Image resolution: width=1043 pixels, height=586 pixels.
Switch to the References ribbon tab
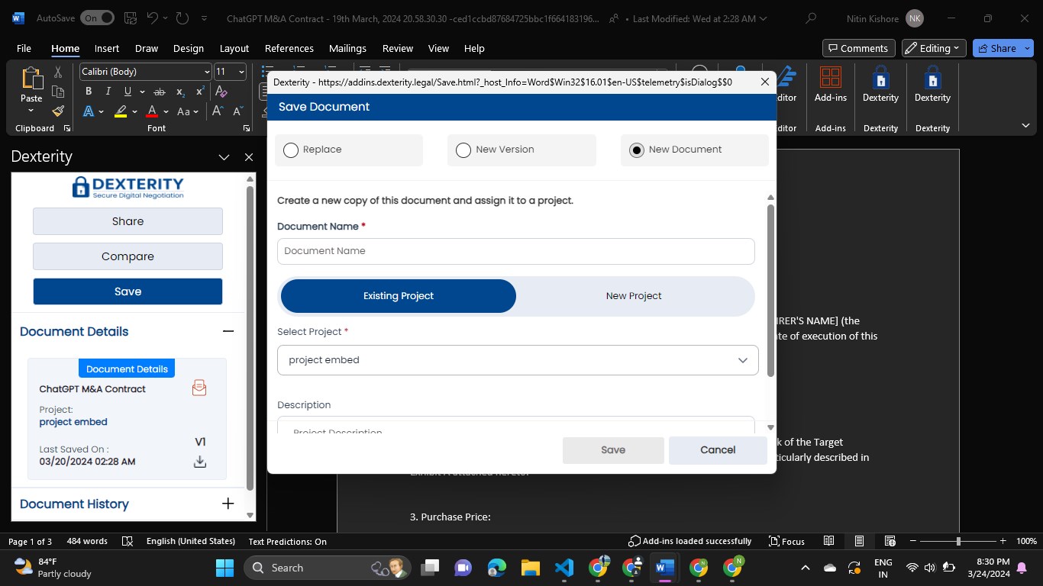click(289, 48)
